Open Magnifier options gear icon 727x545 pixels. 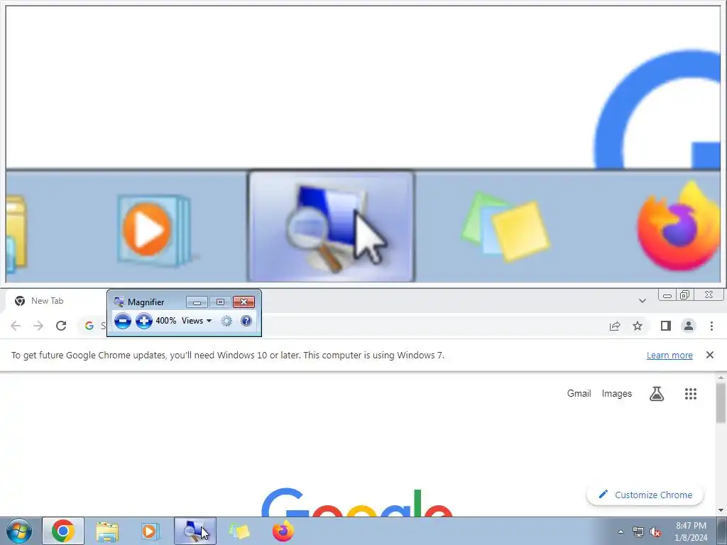click(x=226, y=321)
